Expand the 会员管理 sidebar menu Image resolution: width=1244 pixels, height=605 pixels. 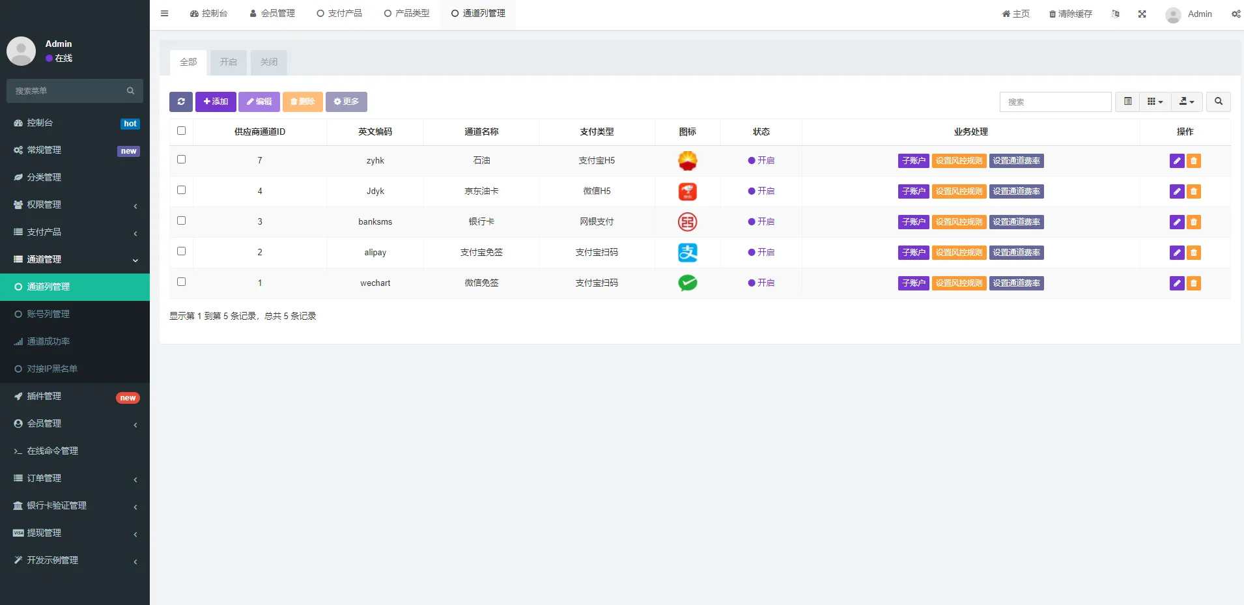[x=75, y=423]
